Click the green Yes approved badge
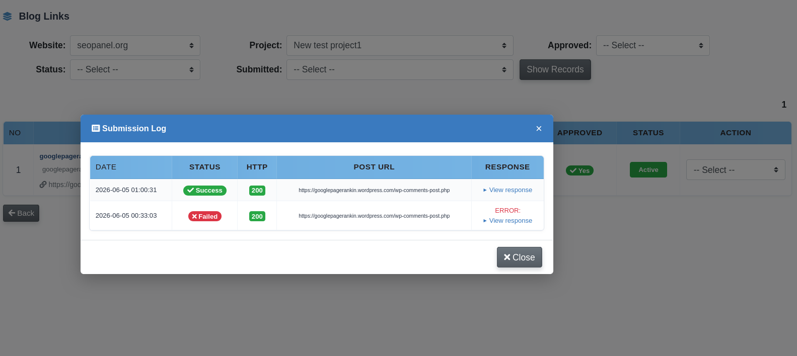Viewport: 797px width, 356px height. click(580, 170)
